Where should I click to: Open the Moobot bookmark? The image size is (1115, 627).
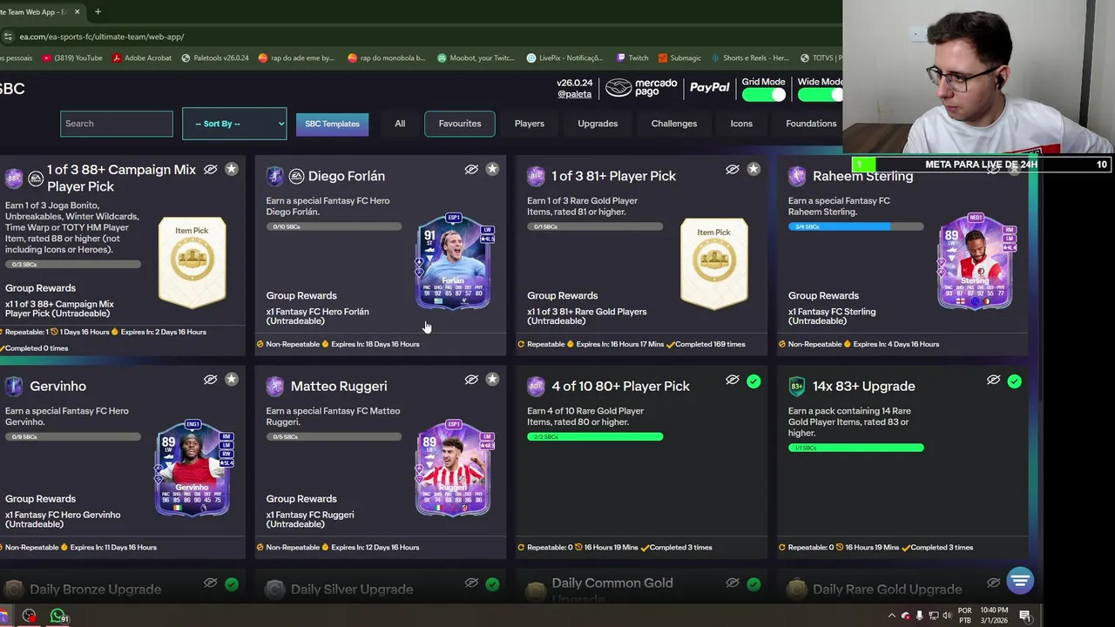(x=476, y=58)
